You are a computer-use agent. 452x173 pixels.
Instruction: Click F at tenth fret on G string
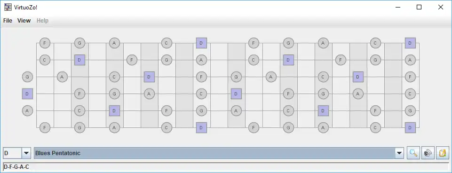click(x=201, y=77)
